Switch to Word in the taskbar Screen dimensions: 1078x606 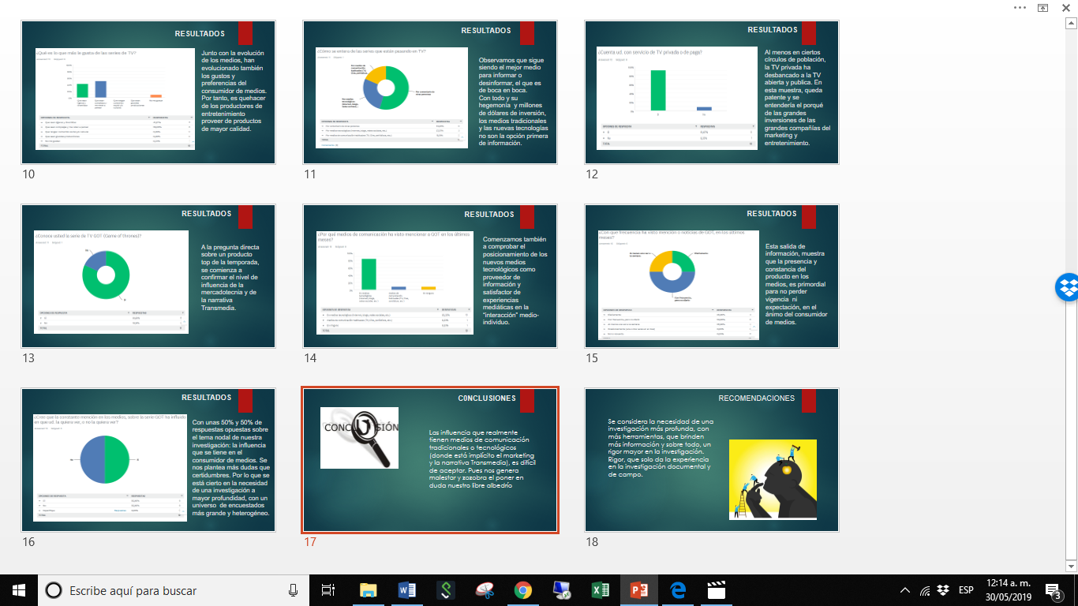click(x=407, y=590)
